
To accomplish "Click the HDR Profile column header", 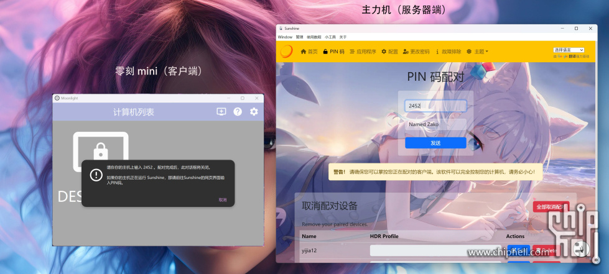I will pyautogui.click(x=384, y=236).
